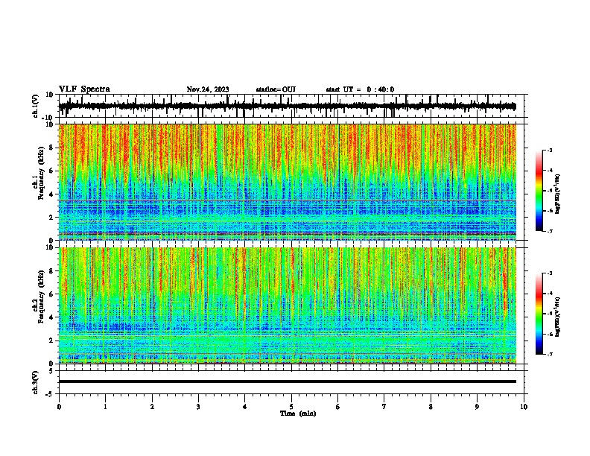590x456 pixels.
Task: Click the ch.1 voltage waveform trace
Action: coord(288,107)
